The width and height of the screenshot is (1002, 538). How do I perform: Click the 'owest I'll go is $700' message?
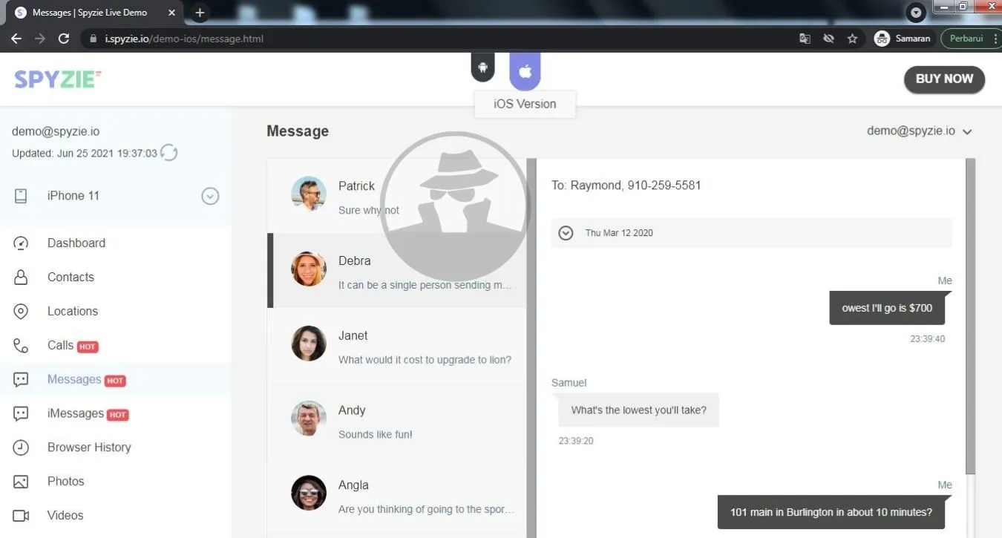point(887,308)
